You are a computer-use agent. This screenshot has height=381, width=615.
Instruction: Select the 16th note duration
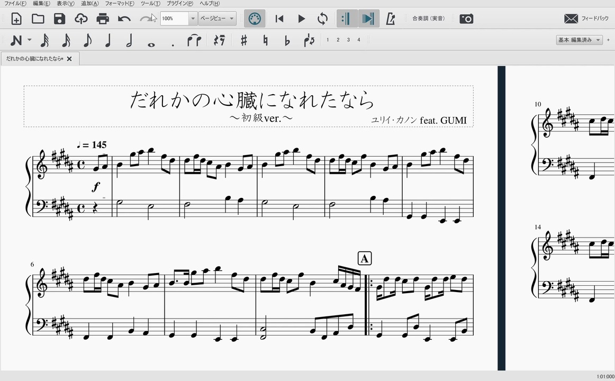point(66,40)
